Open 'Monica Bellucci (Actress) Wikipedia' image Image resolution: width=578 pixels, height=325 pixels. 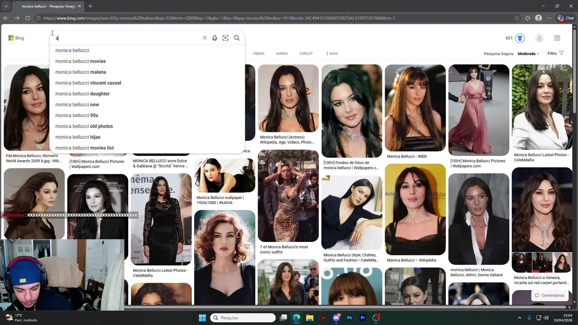[288, 98]
